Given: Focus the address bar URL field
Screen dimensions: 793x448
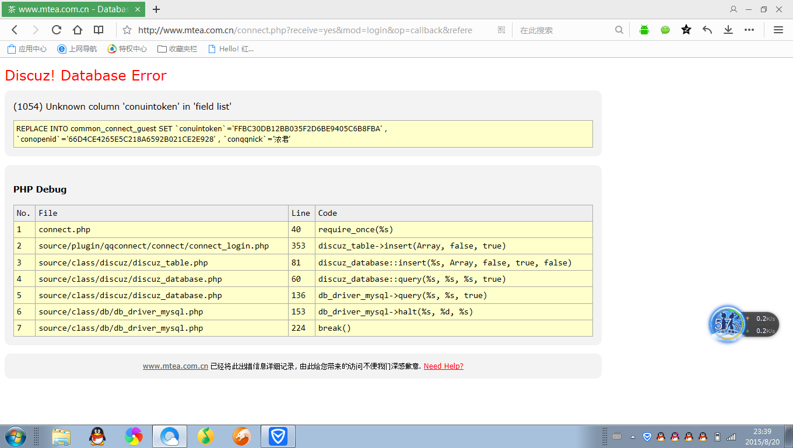Looking at the screenshot, I should [305, 30].
